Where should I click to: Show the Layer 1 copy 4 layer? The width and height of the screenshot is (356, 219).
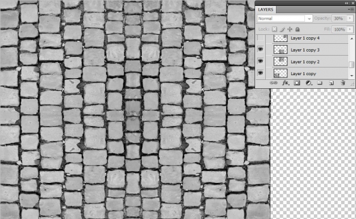coord(260,38)
